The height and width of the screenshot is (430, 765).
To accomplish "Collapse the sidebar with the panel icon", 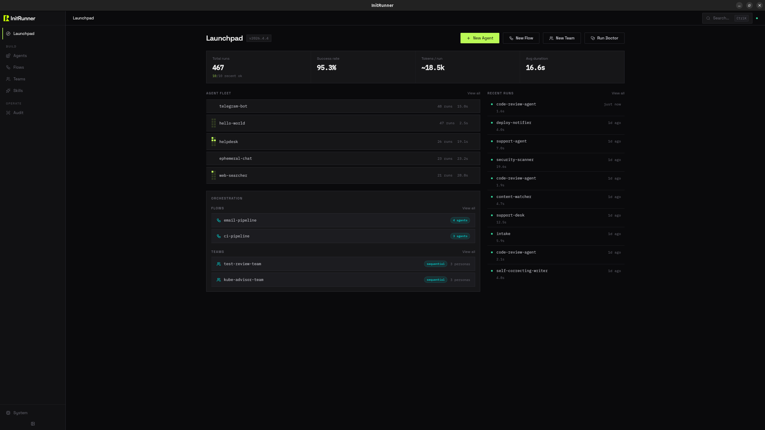I will click(33, 424).
